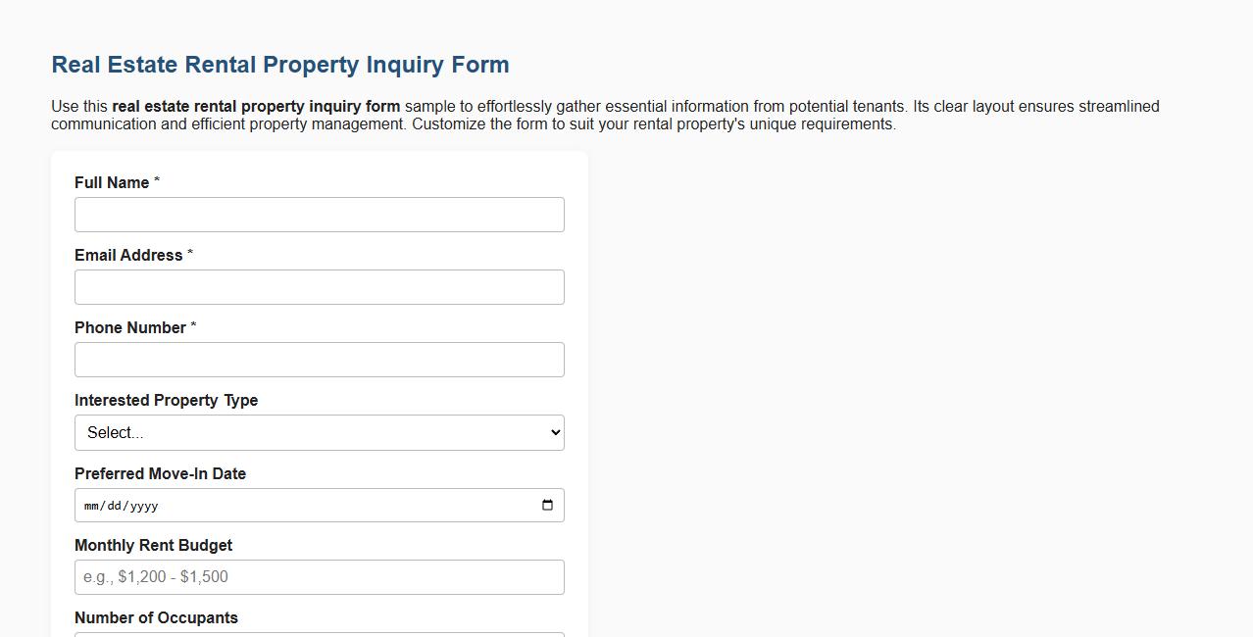The image size is (1253, 637).
Task: Expand the date field's month segment
Action: click(92, 505)
